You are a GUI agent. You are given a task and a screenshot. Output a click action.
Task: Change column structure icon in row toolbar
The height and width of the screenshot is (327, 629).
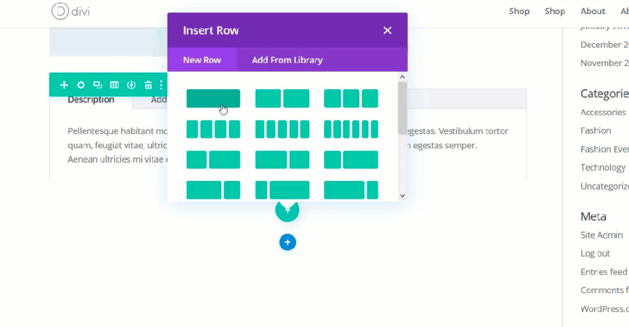coord(114,85)
